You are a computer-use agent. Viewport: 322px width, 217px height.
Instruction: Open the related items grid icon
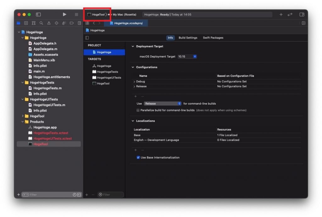click(87, 23)
